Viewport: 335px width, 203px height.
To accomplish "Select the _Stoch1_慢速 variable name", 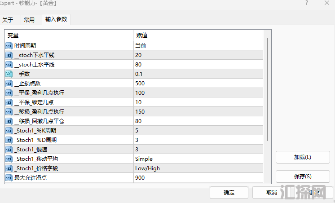I will [31, 150].
